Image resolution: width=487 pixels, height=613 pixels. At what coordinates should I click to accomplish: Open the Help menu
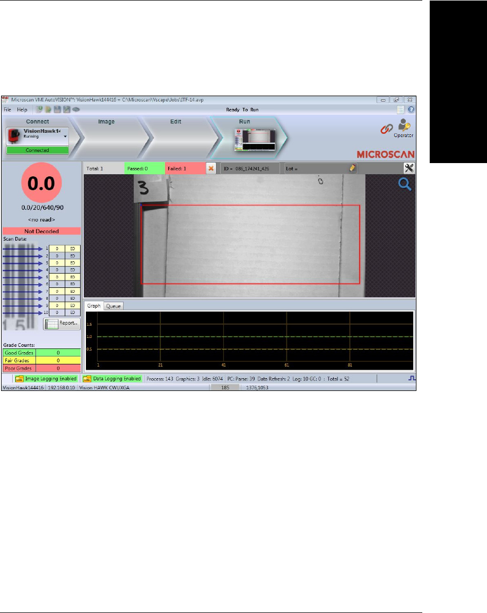(22, 110)
